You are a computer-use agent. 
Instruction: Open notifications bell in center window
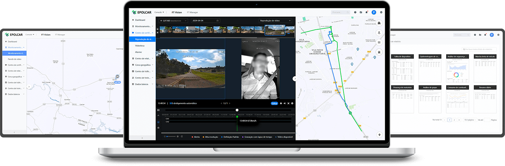tap(367, 12)
